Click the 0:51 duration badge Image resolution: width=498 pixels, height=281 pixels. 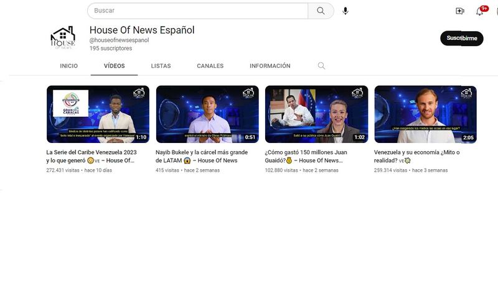(250, 137)
